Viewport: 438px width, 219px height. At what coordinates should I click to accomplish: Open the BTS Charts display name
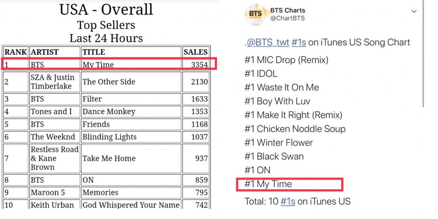pyautogui.click(x=288, y=10)
